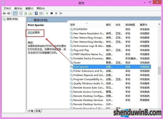Switch to the 扩展 tab
The image size is (163, 119).
(x=31, y=111)
